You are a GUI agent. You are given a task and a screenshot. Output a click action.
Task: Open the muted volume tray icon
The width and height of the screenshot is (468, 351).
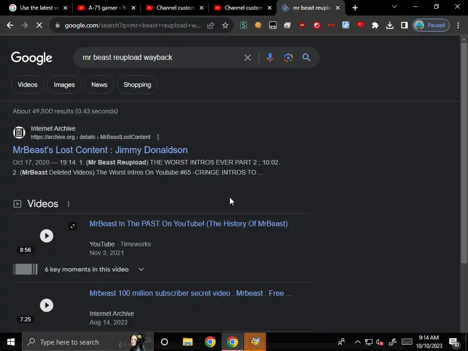380,342
